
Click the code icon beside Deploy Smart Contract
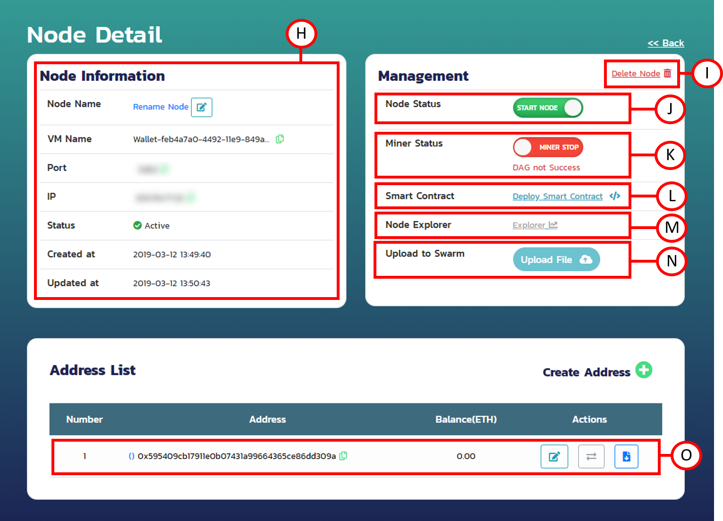615,196
